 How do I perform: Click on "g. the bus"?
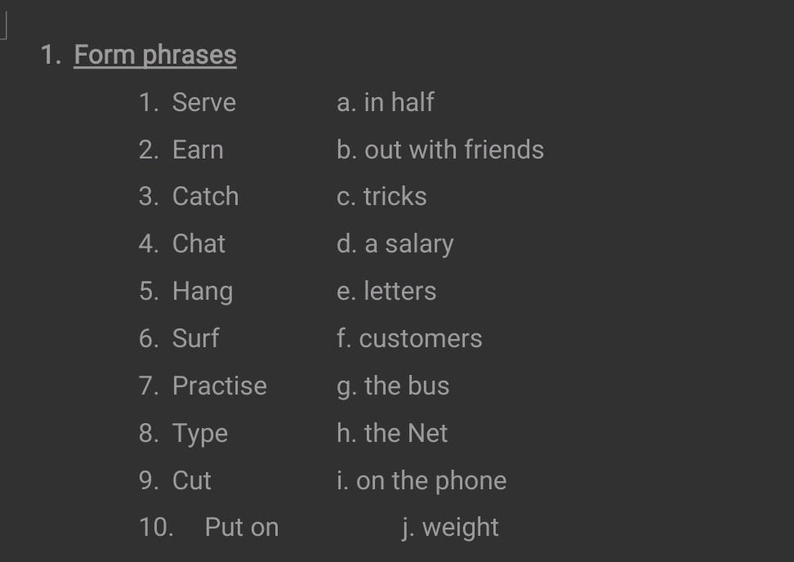tap(393, 386)
